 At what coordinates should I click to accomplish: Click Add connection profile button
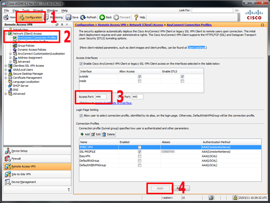(x=85, y=134)
